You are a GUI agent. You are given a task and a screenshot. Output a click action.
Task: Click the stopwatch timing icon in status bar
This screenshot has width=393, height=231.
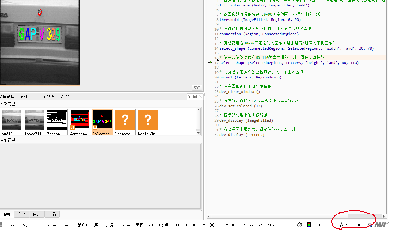pos(300,225)
